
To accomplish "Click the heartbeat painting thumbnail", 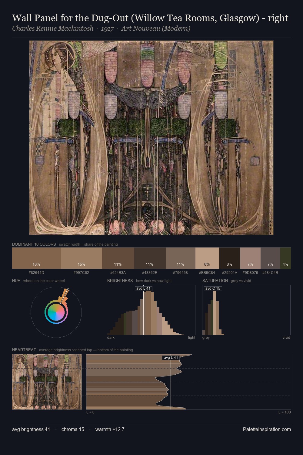I will (x=47, y=382).
